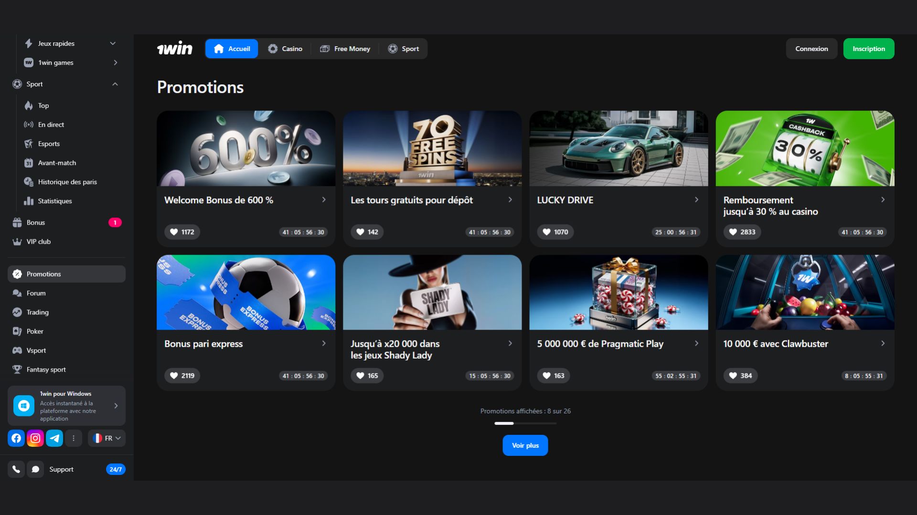Select the Statistiques chart icon
The height and width of the screenshot is (515, 917).
coord(29,201)
